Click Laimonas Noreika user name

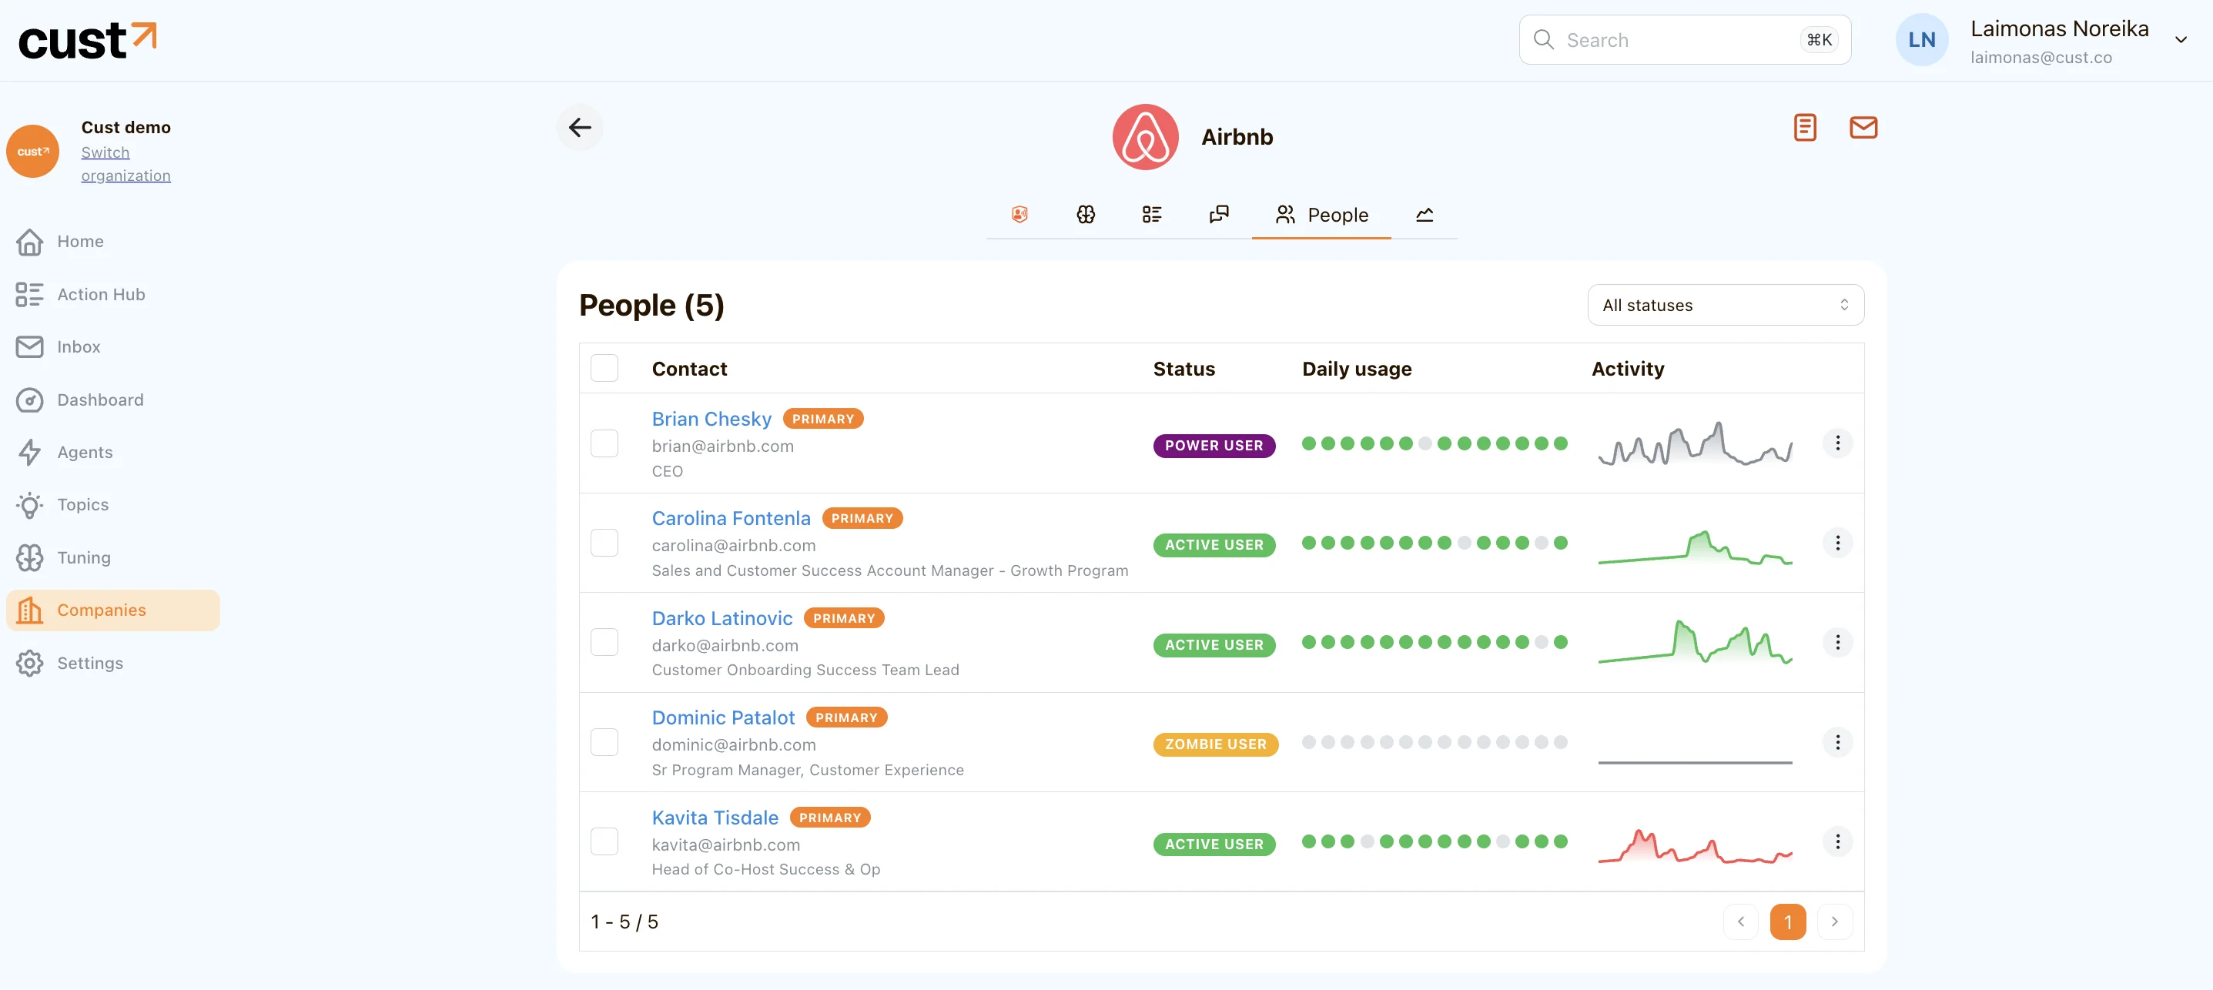coord(2058,28)
